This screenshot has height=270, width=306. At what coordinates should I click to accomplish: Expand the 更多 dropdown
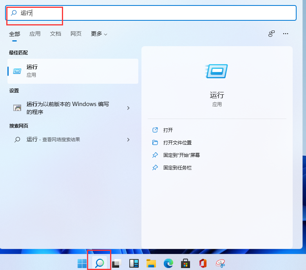(99, 34)
